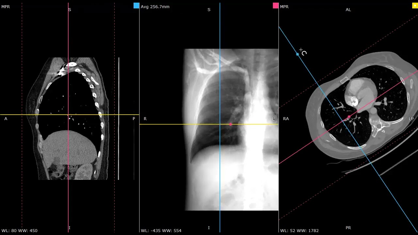
Task: Click the yellow color square of the axial pane
Action: [x=415, y=6]
